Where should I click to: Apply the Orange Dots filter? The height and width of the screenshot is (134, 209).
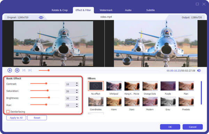(x=150, y=86)
